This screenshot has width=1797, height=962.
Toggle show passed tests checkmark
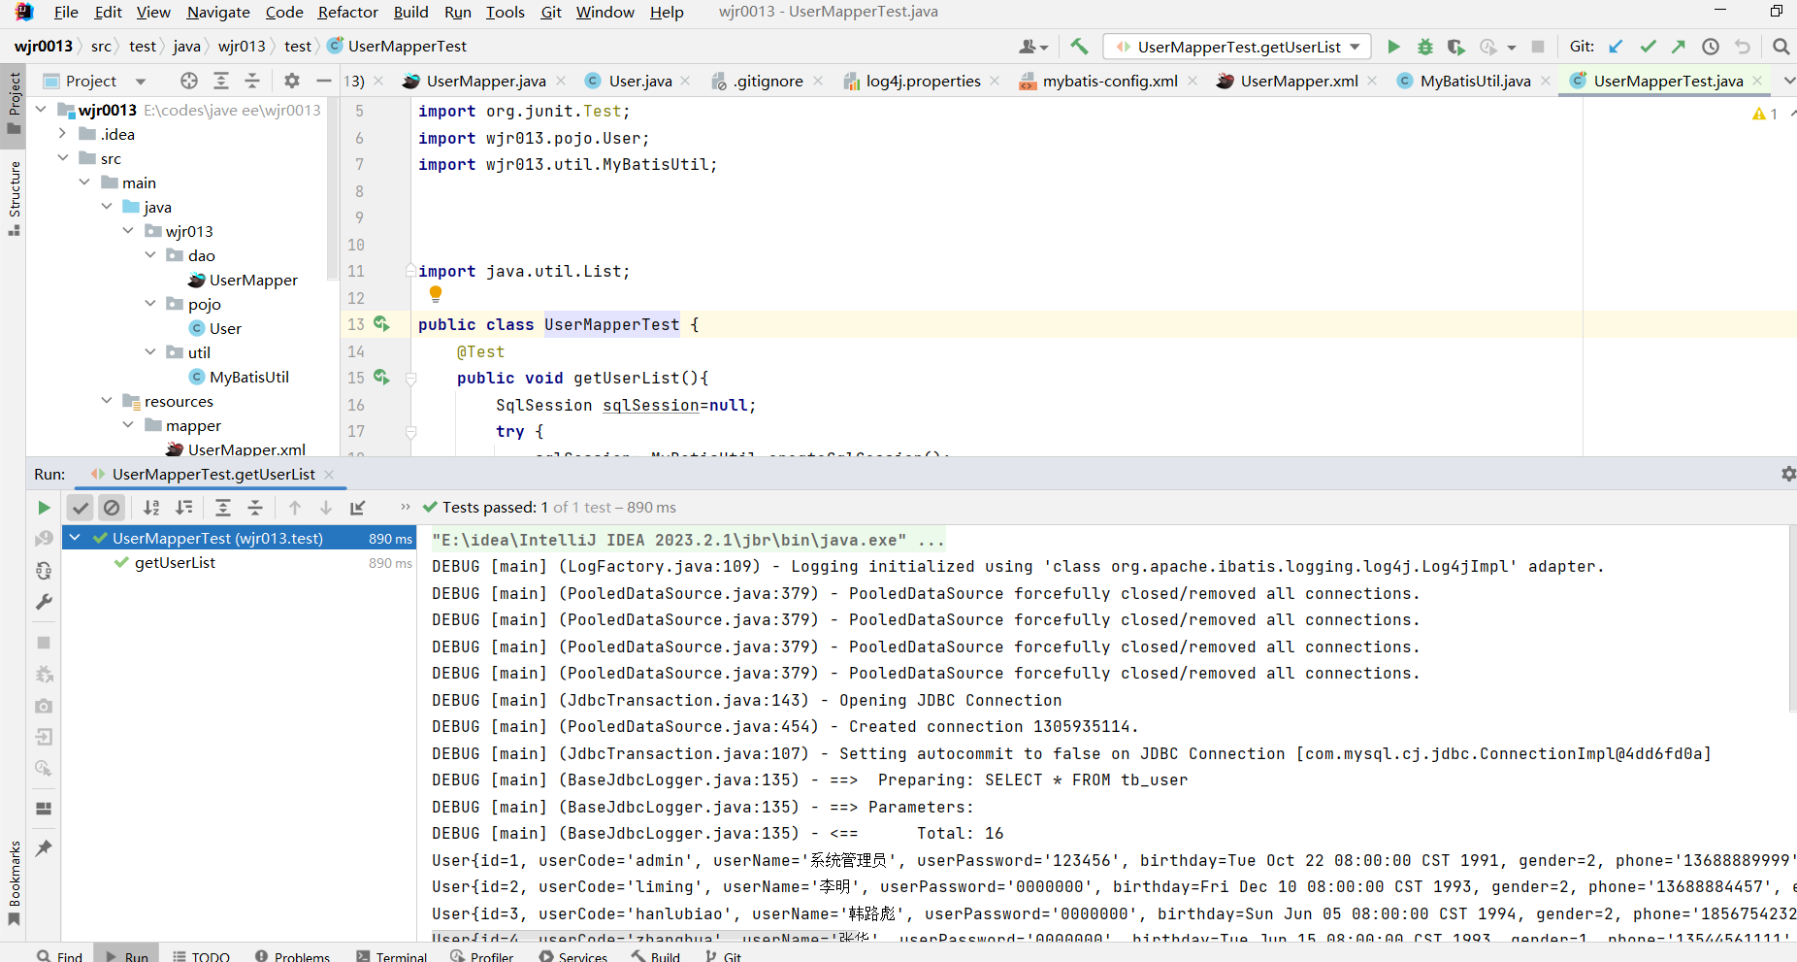coord(81,508)
